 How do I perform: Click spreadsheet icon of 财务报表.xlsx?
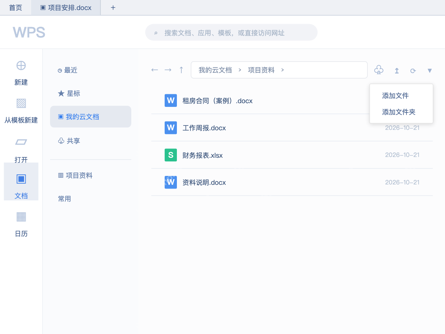coord(171,155)
